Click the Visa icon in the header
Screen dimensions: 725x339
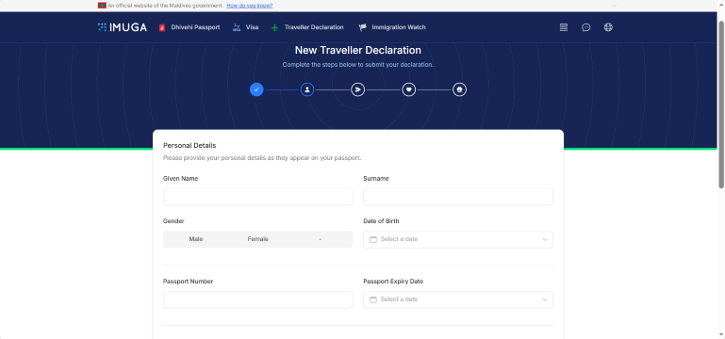tap(237, 27)
